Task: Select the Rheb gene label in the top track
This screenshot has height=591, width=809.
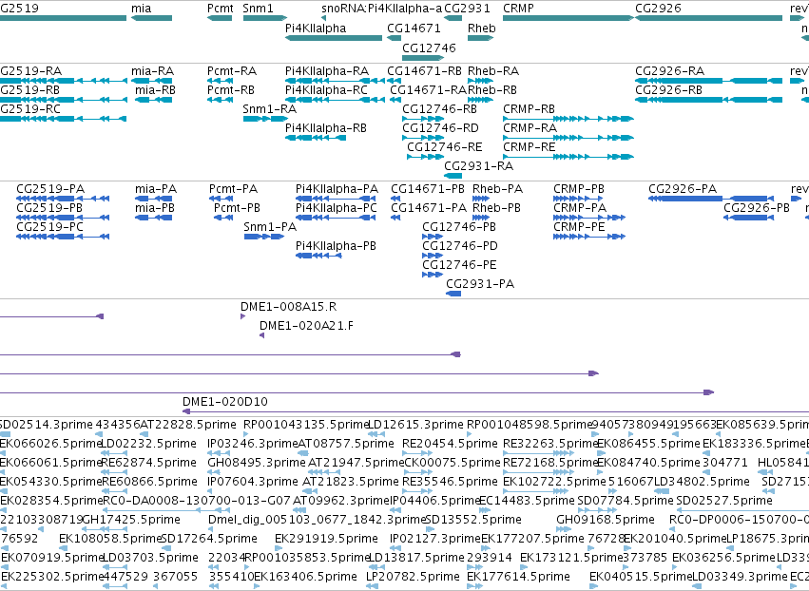Action: tap(481, 28)
